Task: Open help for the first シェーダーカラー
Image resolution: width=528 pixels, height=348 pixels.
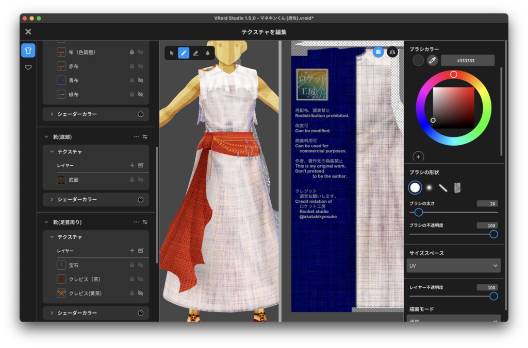Action: pos(141,114)
